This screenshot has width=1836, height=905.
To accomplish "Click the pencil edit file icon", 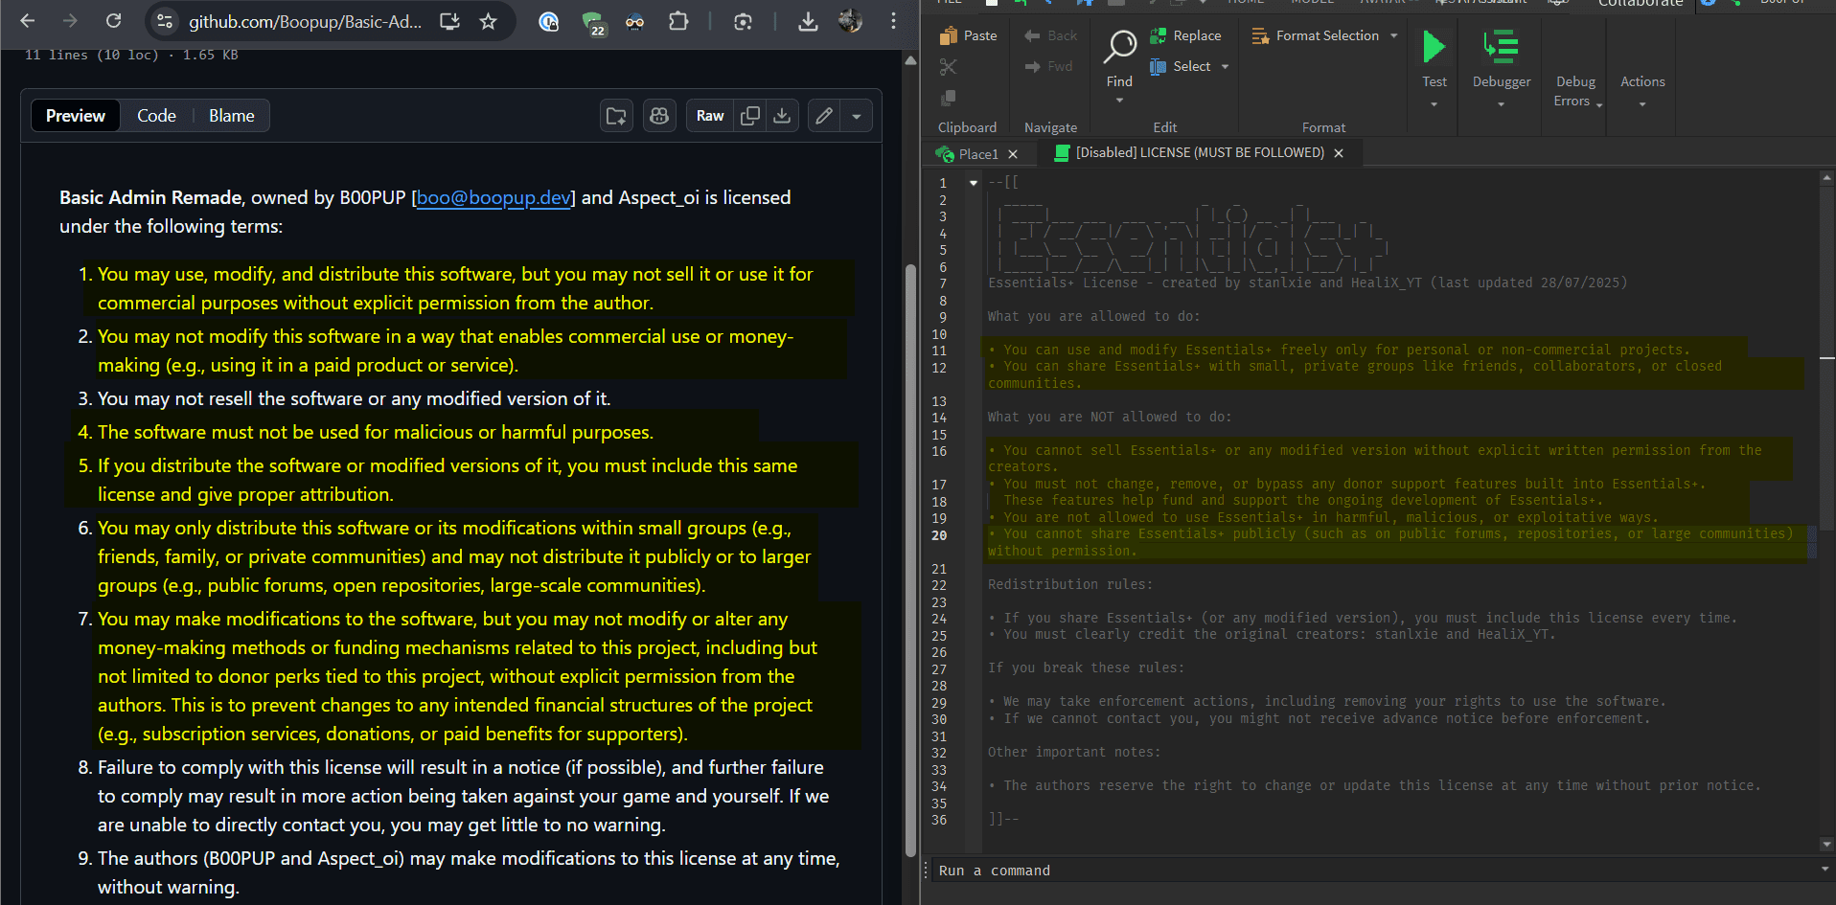I will point(823,116).
